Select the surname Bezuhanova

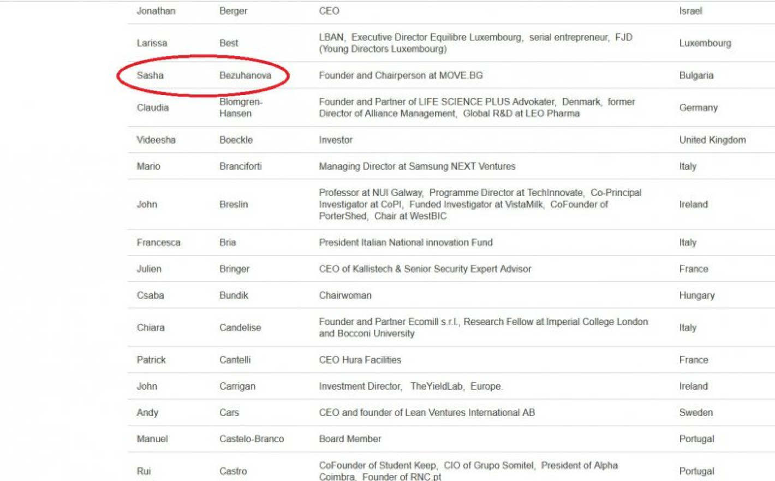[245, 75]
